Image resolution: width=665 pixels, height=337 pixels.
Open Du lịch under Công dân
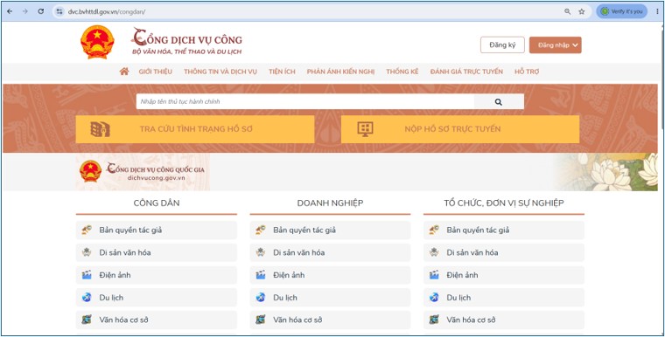click(157, 298)
